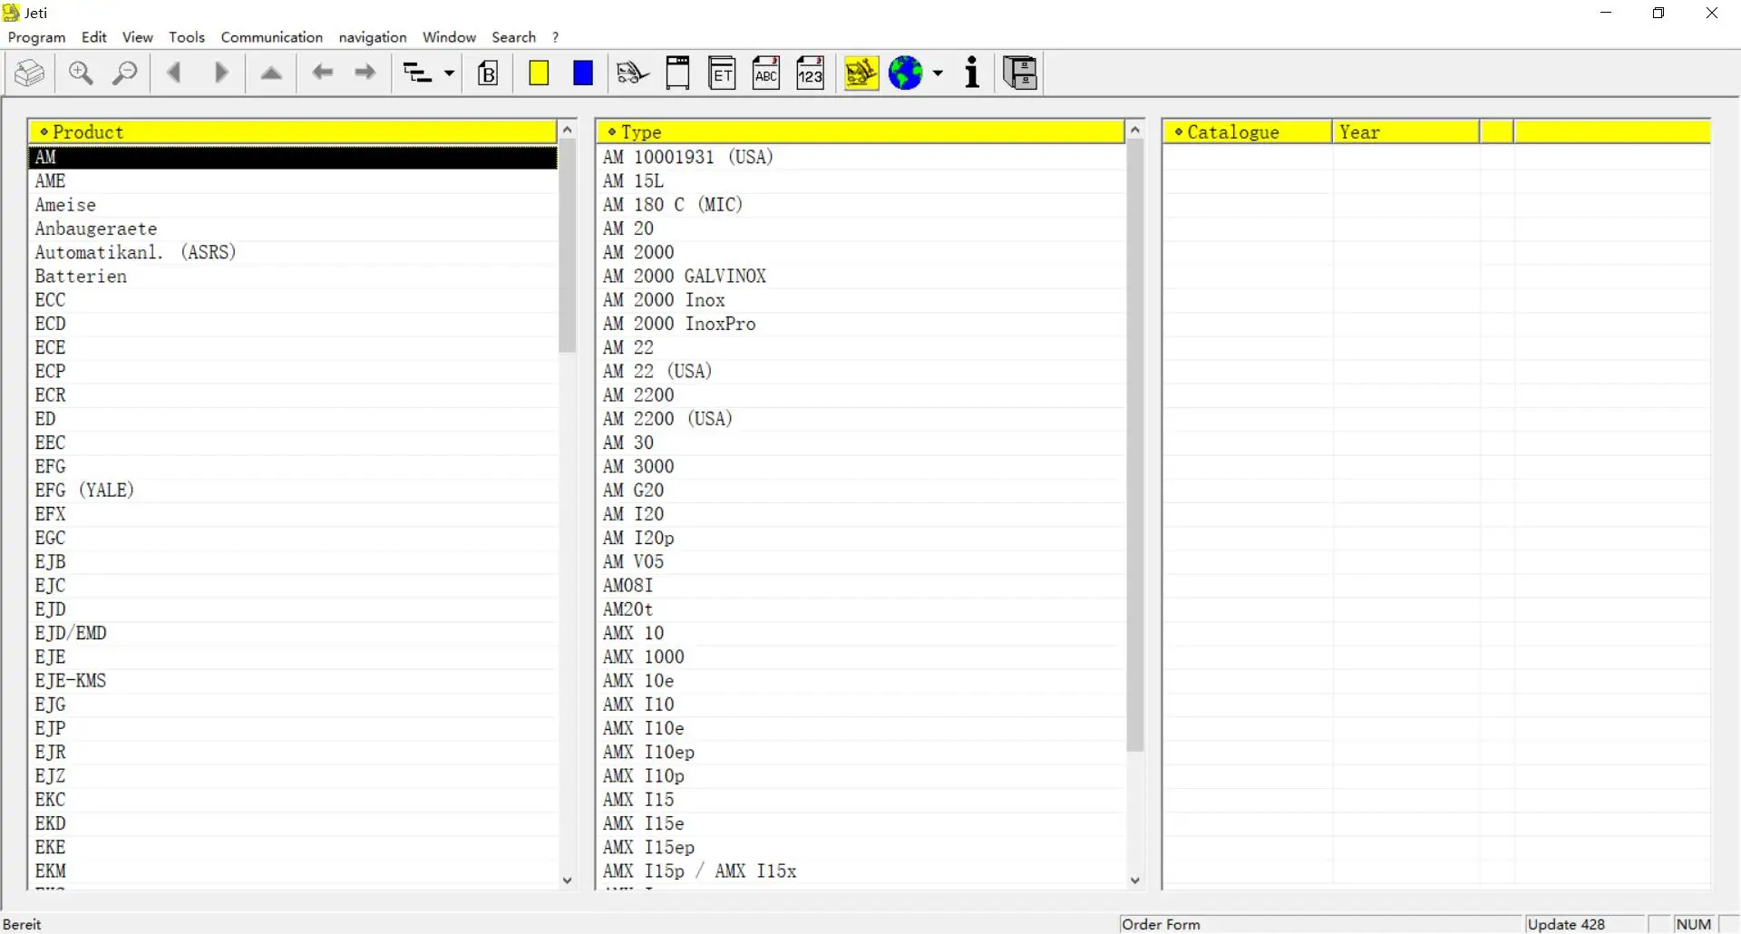Open the Tools menu
This screenshot has height=934, width=1741.
point(187,37)
